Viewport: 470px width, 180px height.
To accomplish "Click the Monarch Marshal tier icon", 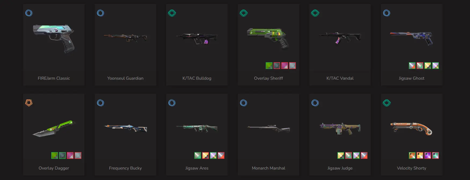I will 243,103.
